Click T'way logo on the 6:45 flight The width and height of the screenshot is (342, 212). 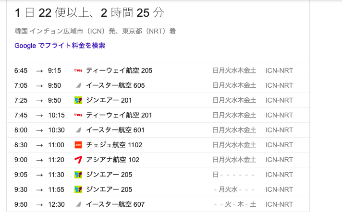78,71
